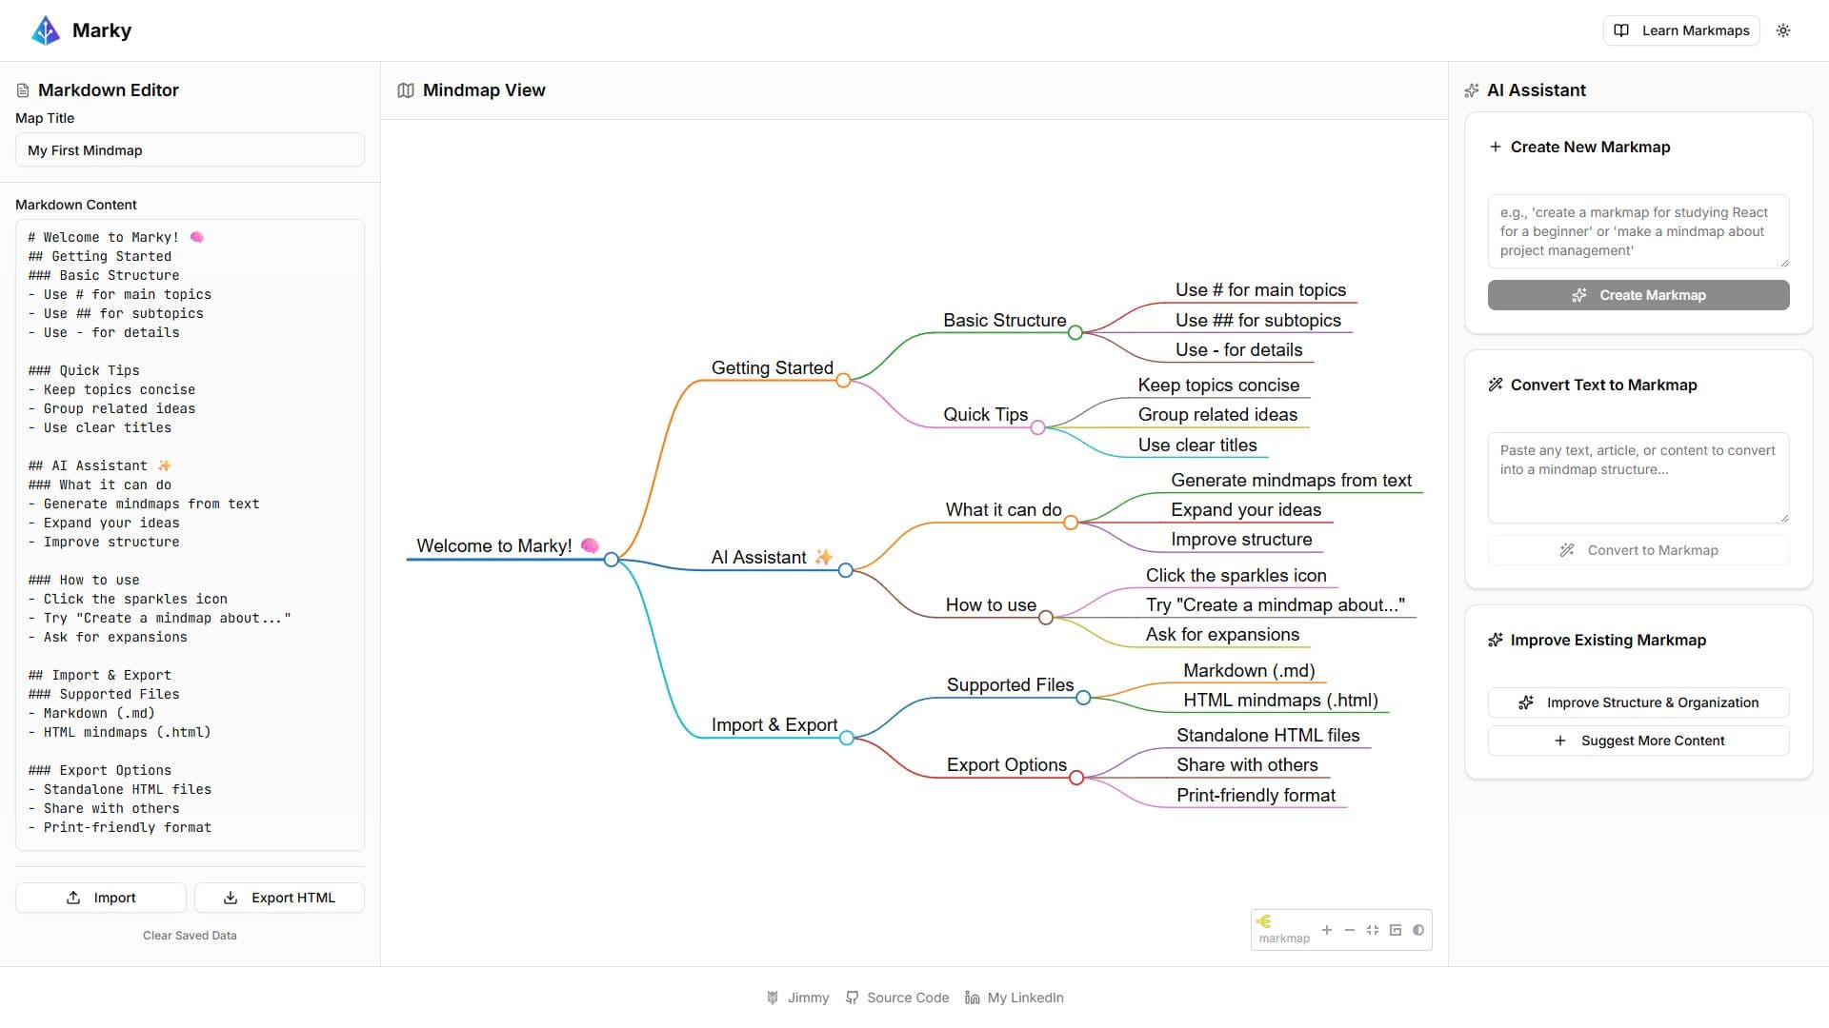Click the recurse toggle icon in markmap toolbar
This screenshot has width=1829, height=1028.
pos(1396,930)
